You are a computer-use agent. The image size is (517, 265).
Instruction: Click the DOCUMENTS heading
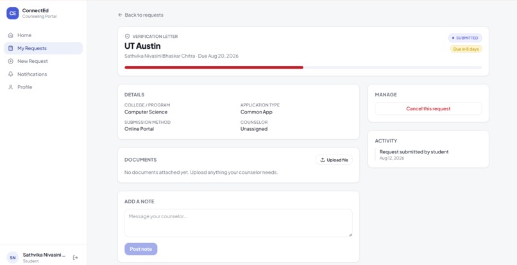click(140, 160)
